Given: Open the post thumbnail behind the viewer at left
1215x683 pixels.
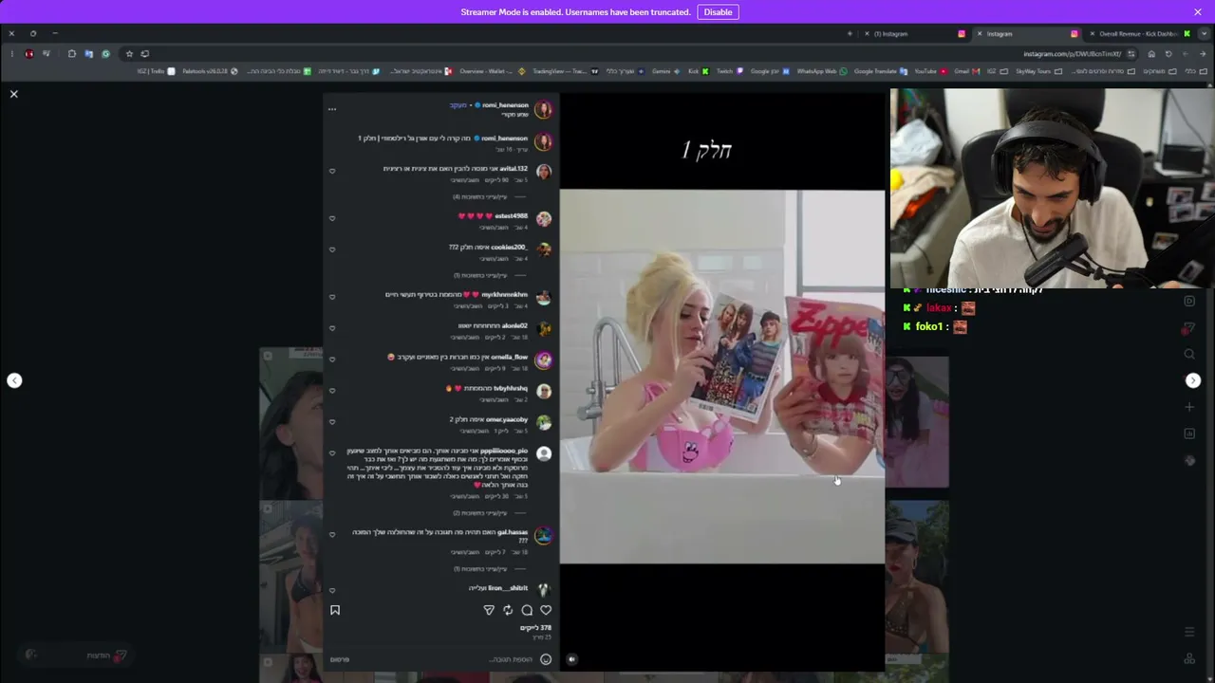Looking at the screenshot, I should coord(290,423).
